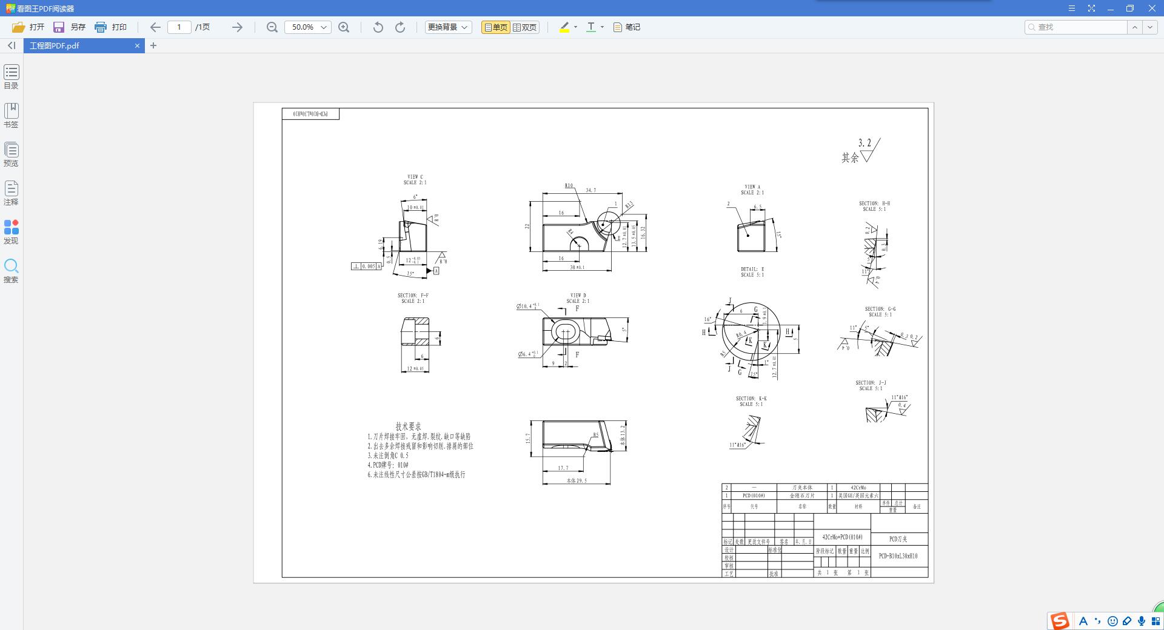Viewport: 1164px width, 630px height.
Task: Go to the previous page arrow
Action: click(x=155, y=27)
